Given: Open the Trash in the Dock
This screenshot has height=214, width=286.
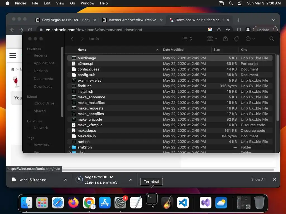Looking at the screenshot, I should 259,203.
